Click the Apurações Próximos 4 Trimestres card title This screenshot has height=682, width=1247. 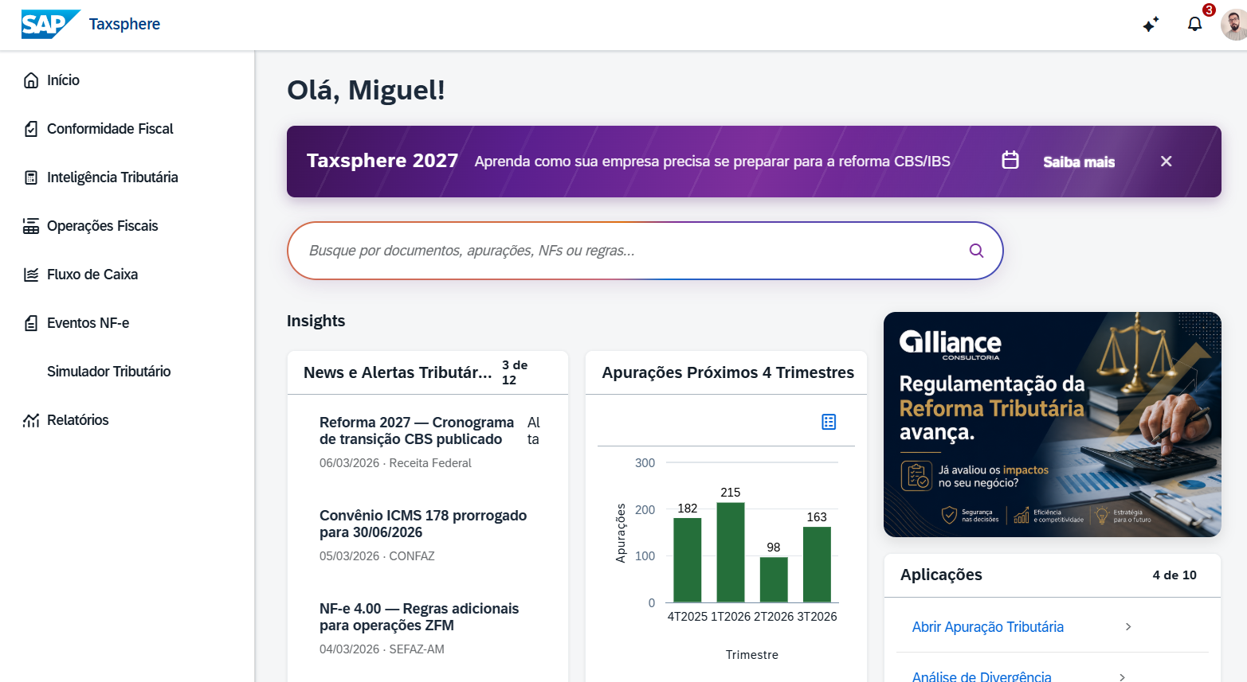[x=728, y=372]
